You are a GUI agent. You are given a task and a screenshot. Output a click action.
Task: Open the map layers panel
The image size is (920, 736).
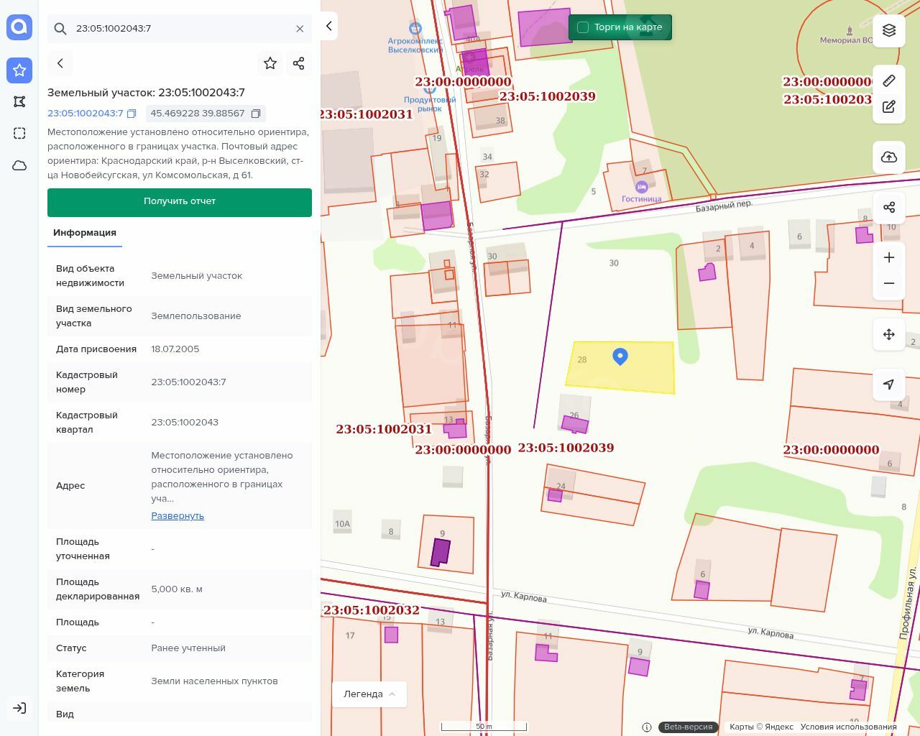click(x=889, y=30)
